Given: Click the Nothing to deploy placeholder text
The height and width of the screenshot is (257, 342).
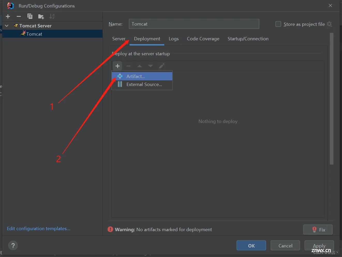Looking at the screenshot, I should 218,121.
